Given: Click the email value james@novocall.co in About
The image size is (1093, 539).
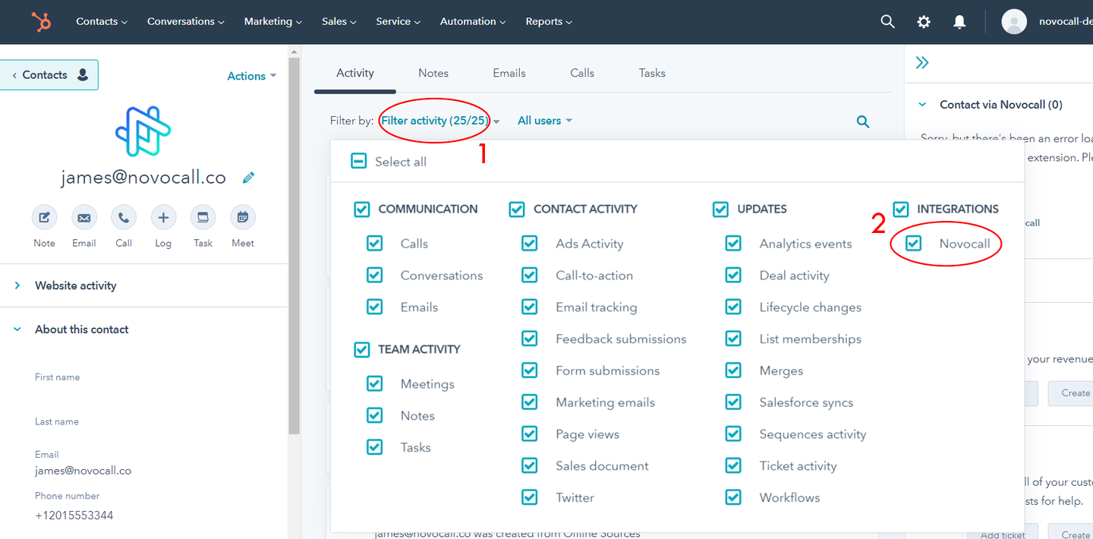Looking at the screenshot, I should 83,471.
